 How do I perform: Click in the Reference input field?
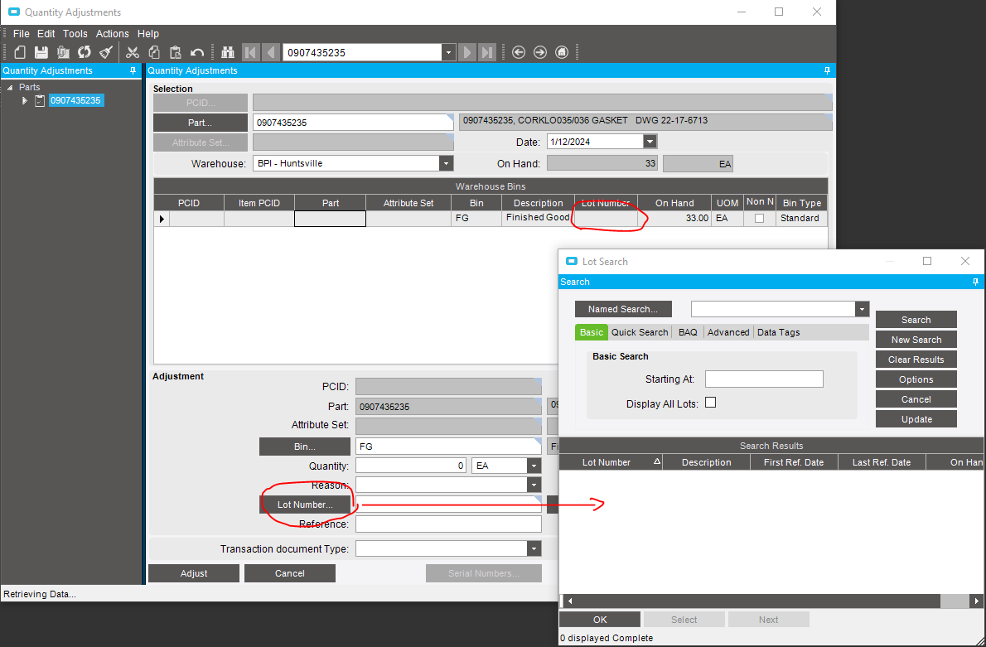(448, 524)
